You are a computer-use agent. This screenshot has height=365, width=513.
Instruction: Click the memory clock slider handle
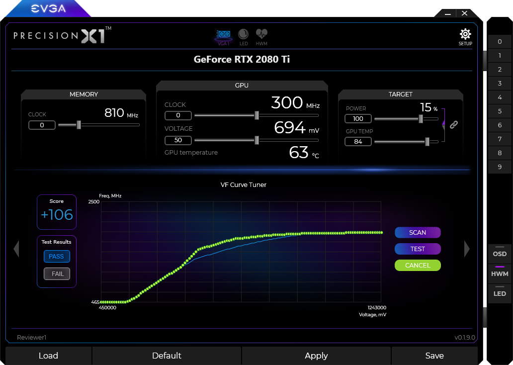[x=79, y=125]
